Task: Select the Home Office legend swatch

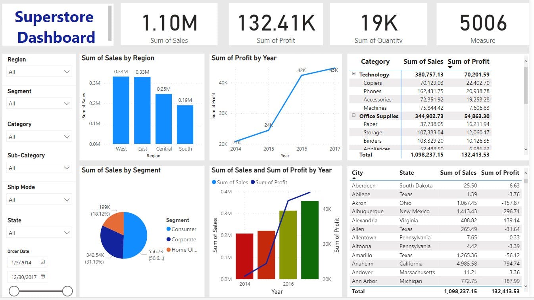Action: coord(169,250)
